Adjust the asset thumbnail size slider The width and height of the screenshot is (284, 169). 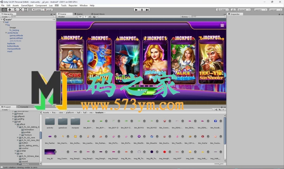[x=219, y=164]
